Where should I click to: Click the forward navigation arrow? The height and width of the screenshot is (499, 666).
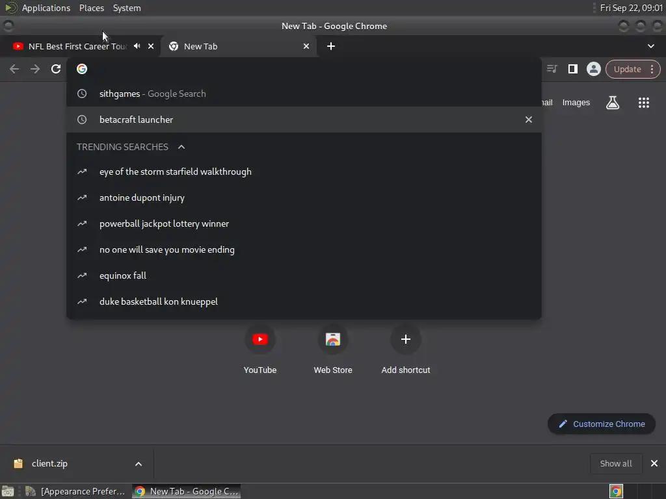[35, 69]
